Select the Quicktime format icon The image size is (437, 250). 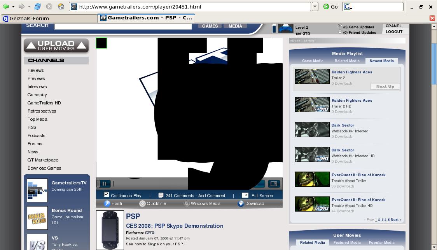(x=142, y=204)
